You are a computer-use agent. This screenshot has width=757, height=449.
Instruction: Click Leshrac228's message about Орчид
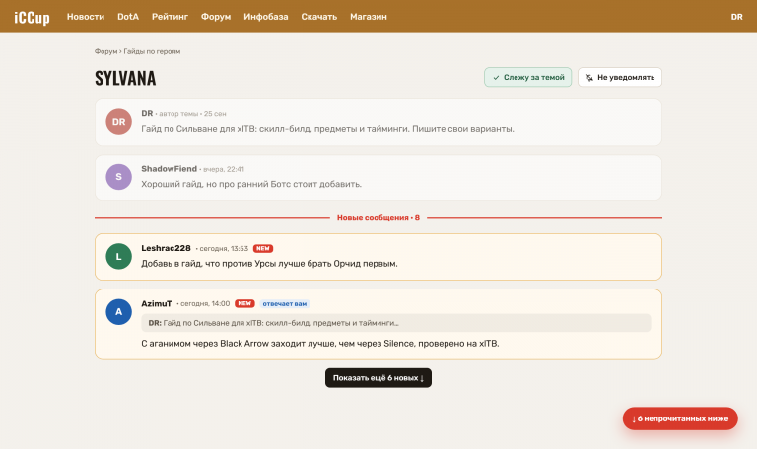[x=269, y=264]
